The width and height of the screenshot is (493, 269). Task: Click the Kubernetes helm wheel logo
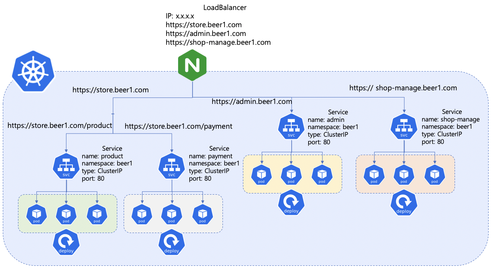(x=34, y=72)
